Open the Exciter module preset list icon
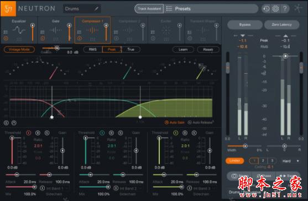The height and width of the screenshot is (201, 308). [x=153, y=32]
